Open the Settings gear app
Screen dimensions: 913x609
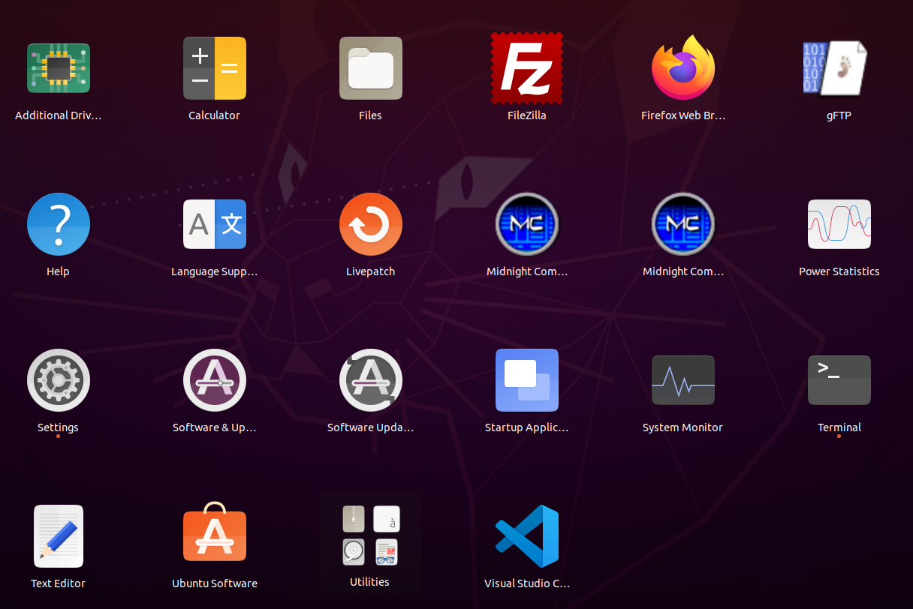[x=59, y=380]
